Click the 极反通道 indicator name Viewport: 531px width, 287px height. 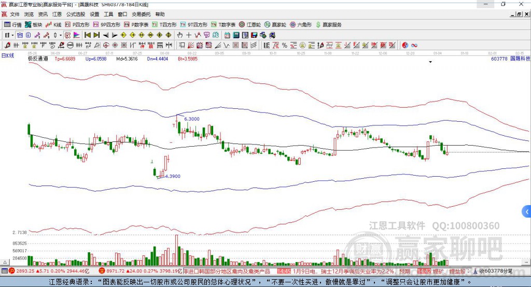(x=38, y=59)
